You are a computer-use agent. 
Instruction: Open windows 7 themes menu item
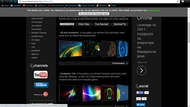tap(39, 33)
